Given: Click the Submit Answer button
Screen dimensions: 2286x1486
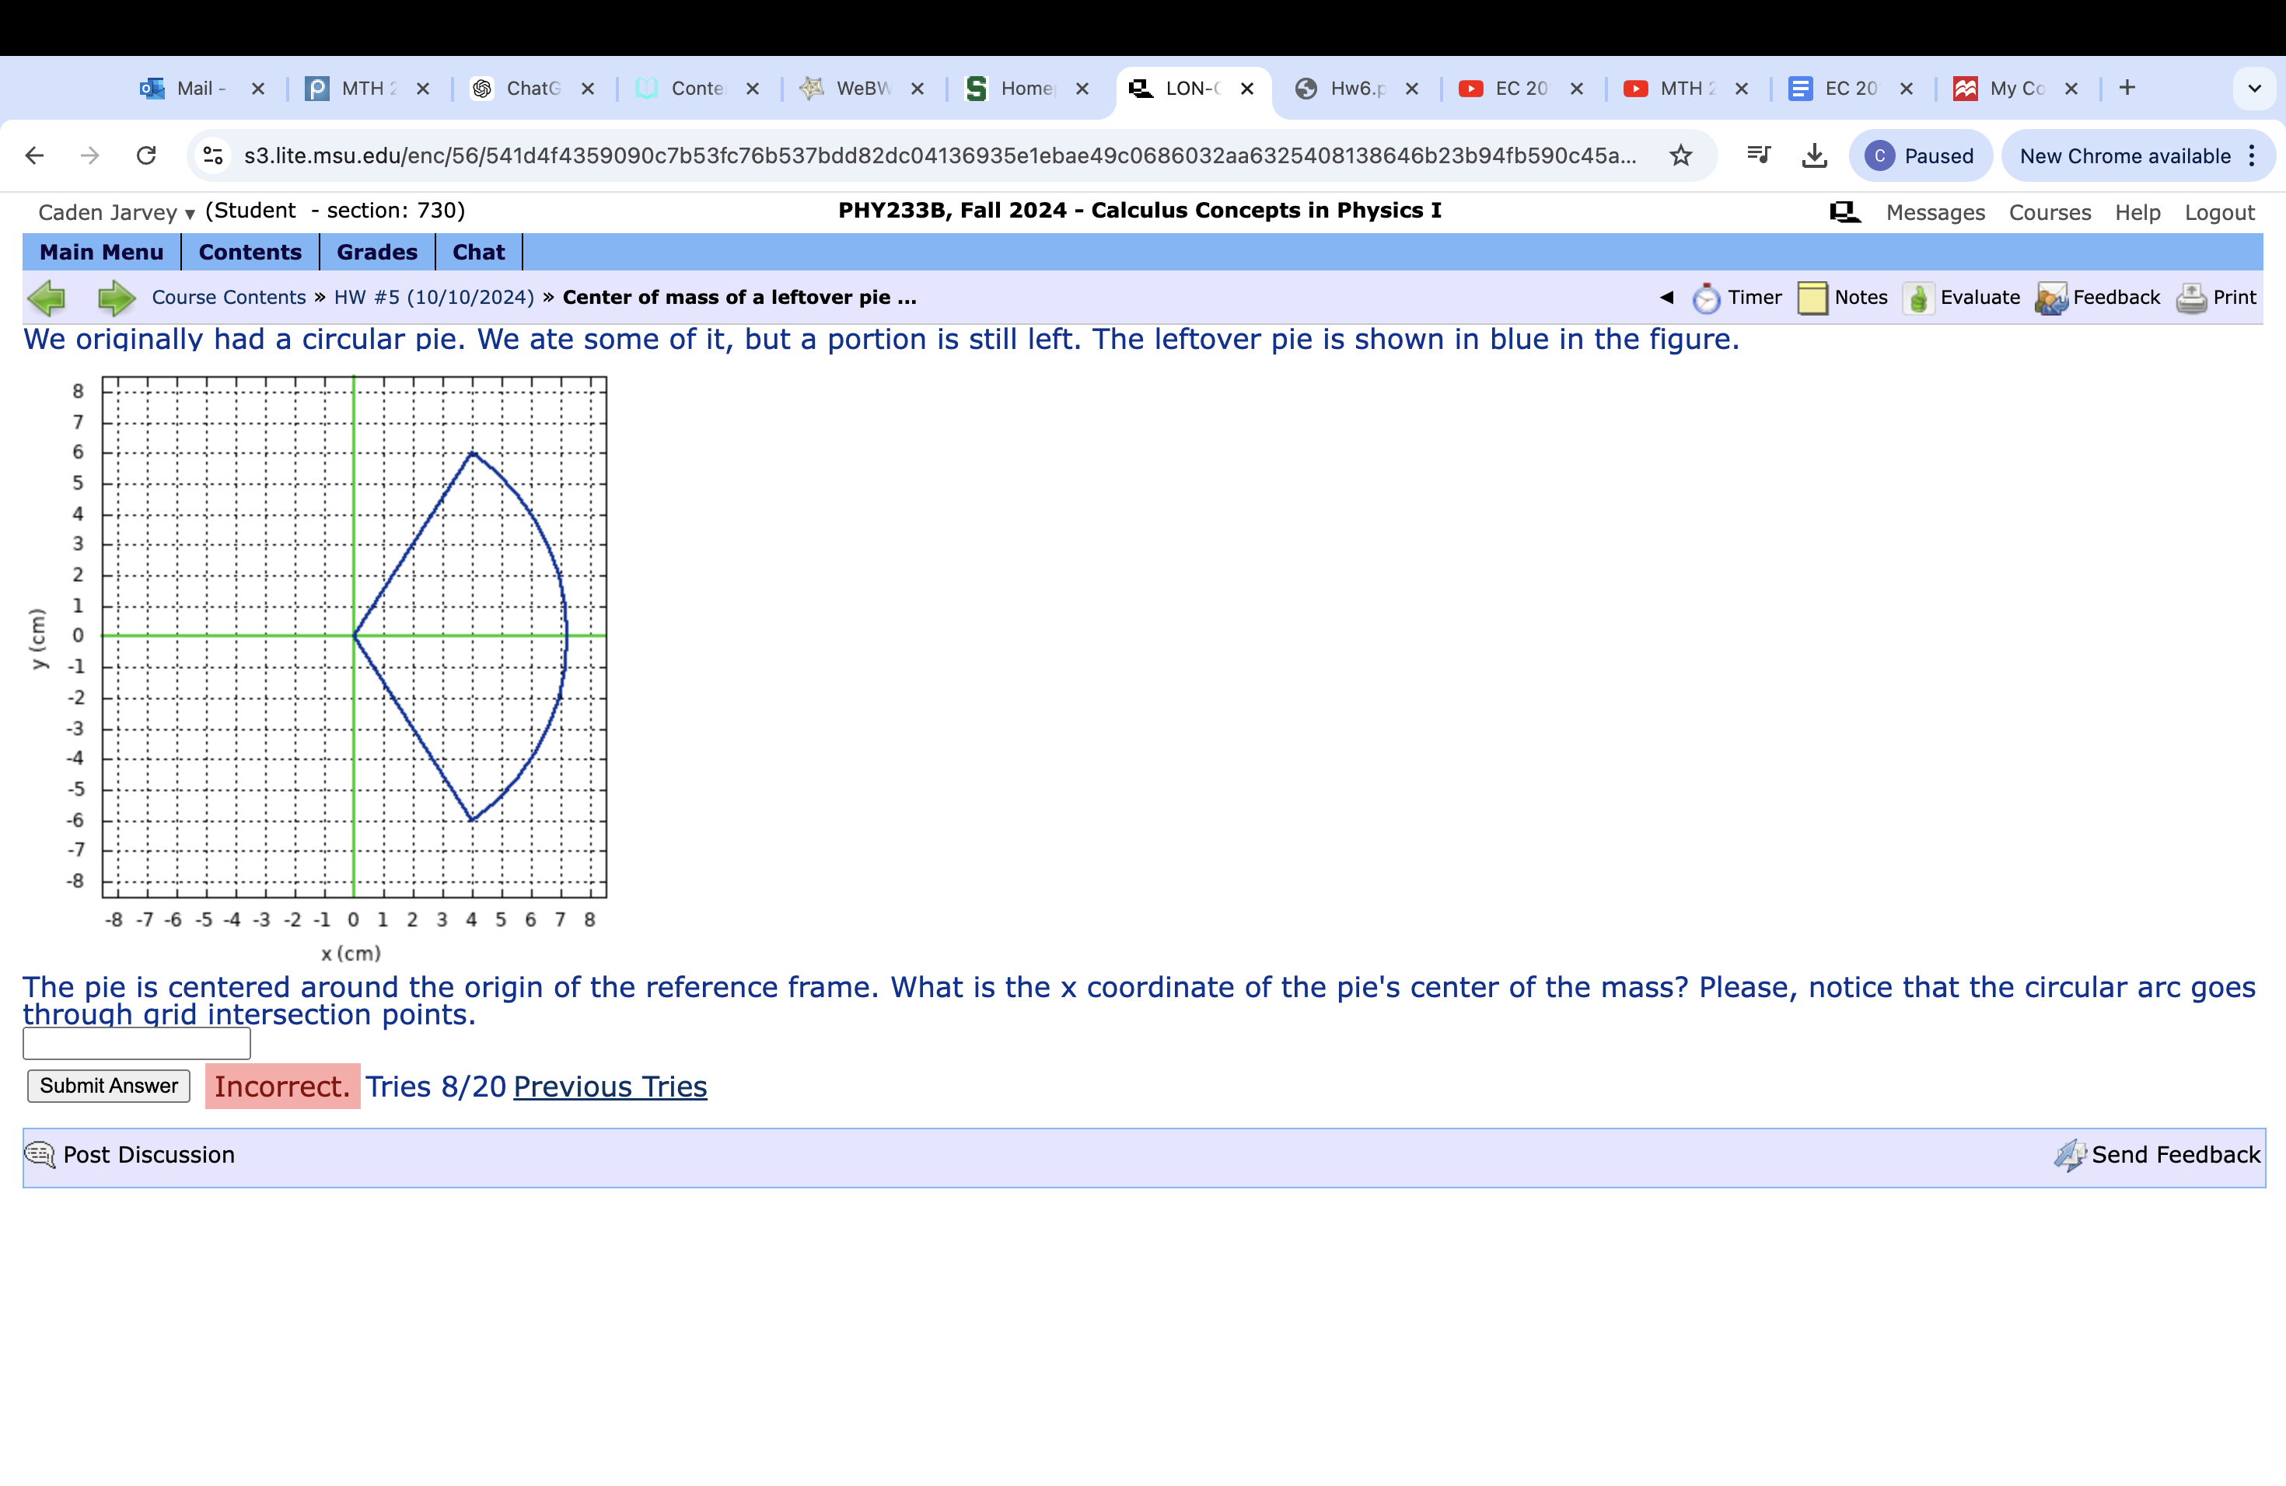Looking at the screenshot, I should pos(109,1086).
